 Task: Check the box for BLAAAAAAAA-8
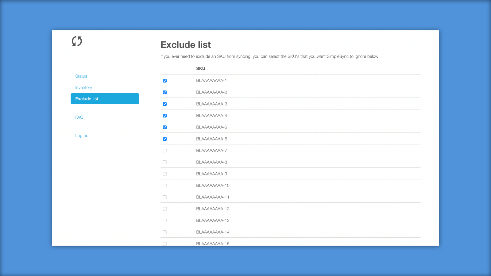165,162
